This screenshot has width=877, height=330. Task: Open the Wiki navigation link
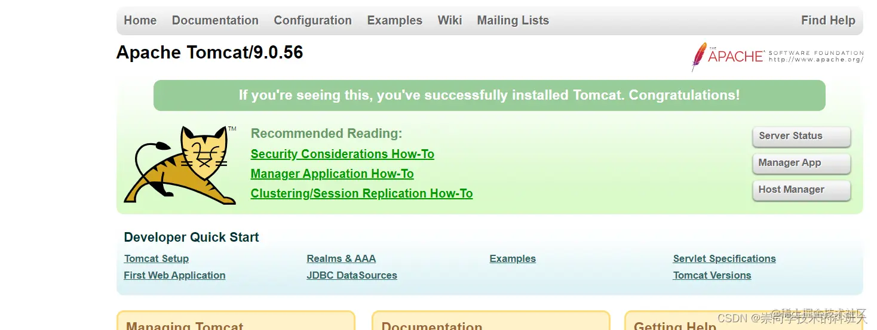click(449, 20)
